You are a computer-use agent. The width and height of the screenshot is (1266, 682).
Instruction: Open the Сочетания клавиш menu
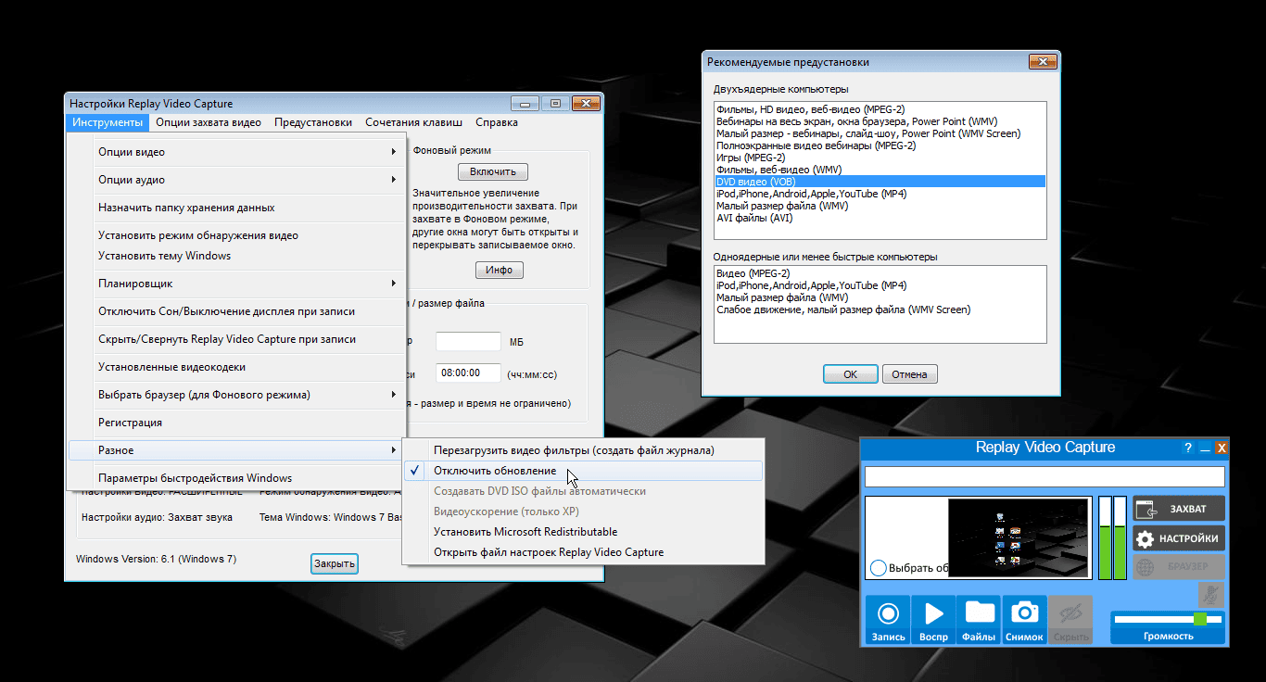[x=413, y=122]
